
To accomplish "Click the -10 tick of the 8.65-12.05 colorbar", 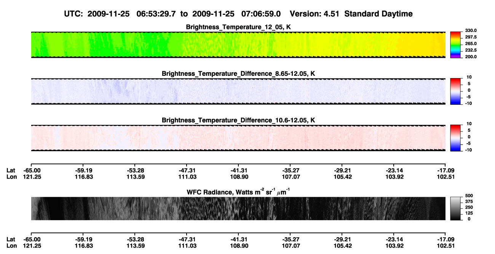I will click(468, 103).
